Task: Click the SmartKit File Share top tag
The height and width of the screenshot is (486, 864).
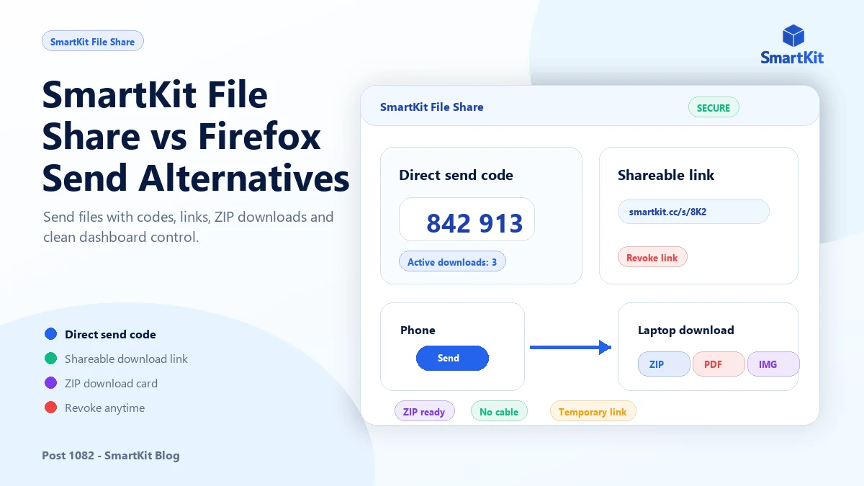Action: [x=93, y=42]
